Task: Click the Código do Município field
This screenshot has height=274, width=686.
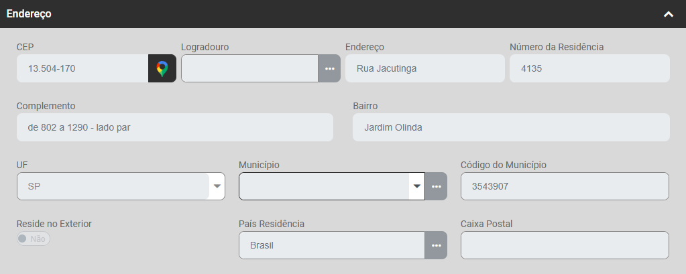Action: click(x=564, y=186)
